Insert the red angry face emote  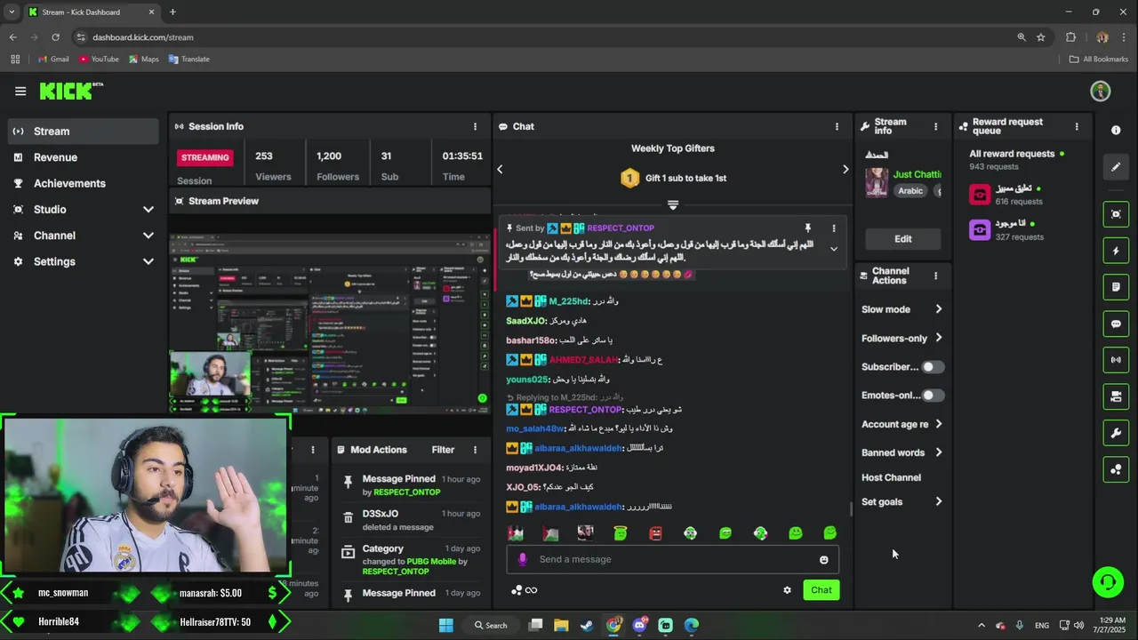(x=655, y=533)
